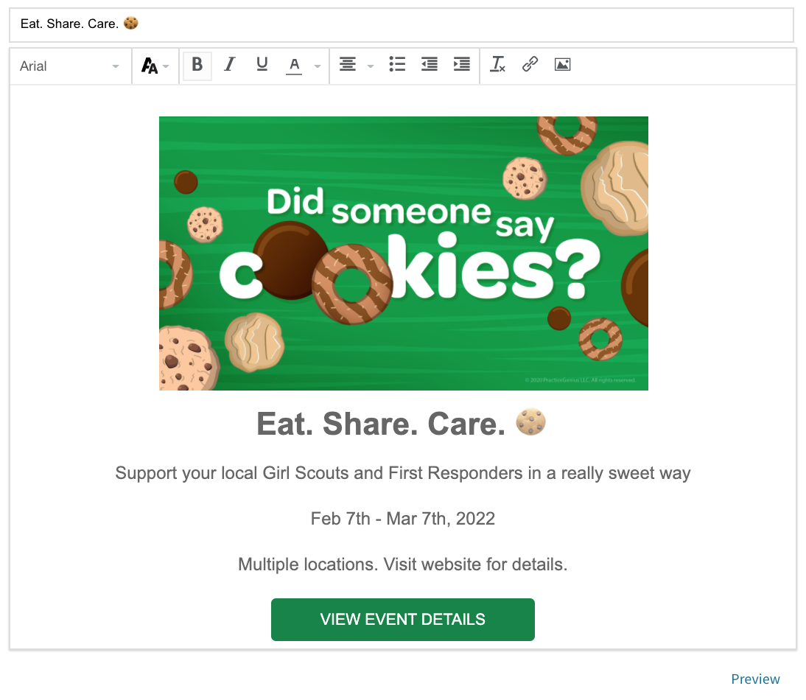Insert a hyperlink
Viewport: 806px width, 700px height.
[x=530, y=65]
